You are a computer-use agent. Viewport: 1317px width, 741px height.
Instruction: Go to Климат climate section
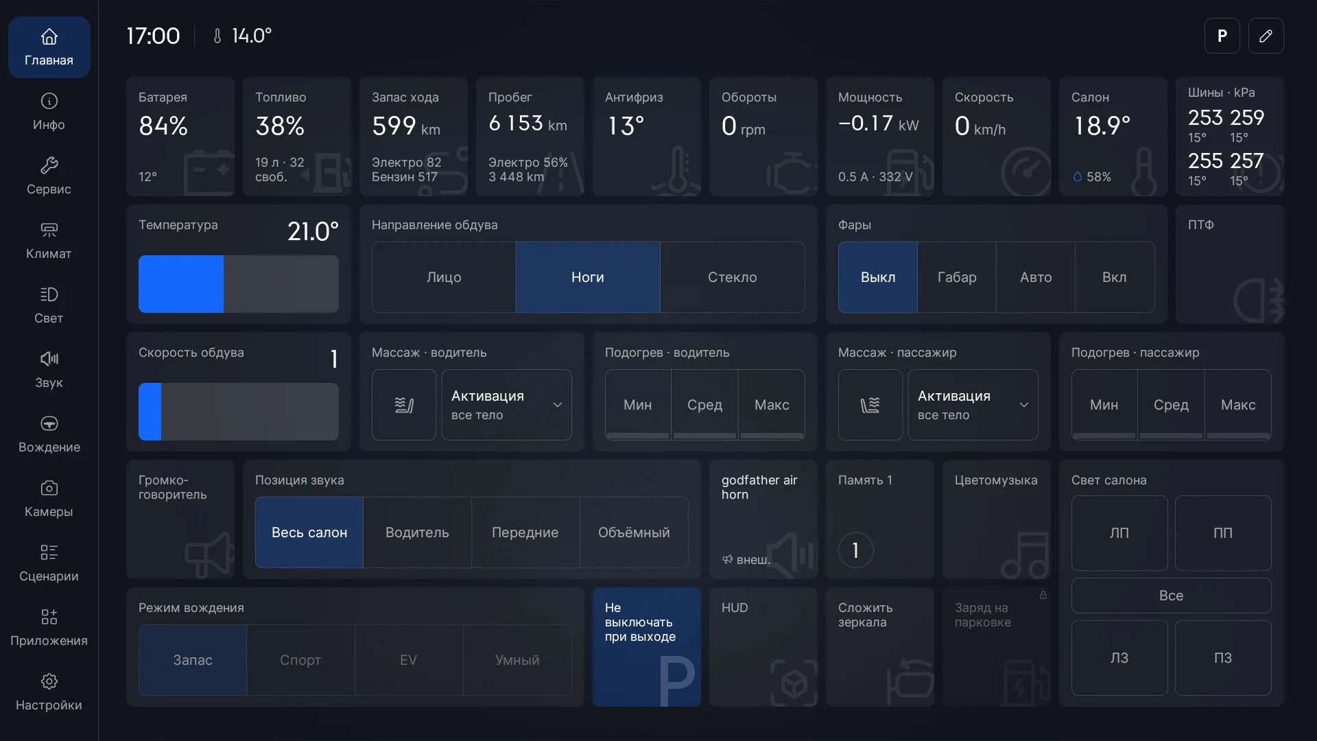click(x=49, y=241)
